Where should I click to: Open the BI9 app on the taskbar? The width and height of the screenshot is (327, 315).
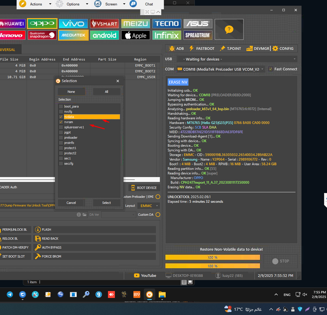[137, 294]
